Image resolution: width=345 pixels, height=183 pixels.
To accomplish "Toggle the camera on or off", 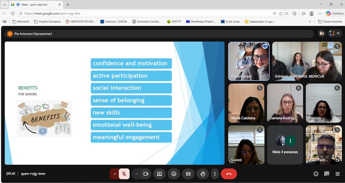I will [x=146, y=174].
